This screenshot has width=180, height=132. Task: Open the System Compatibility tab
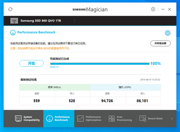(28, 119)
